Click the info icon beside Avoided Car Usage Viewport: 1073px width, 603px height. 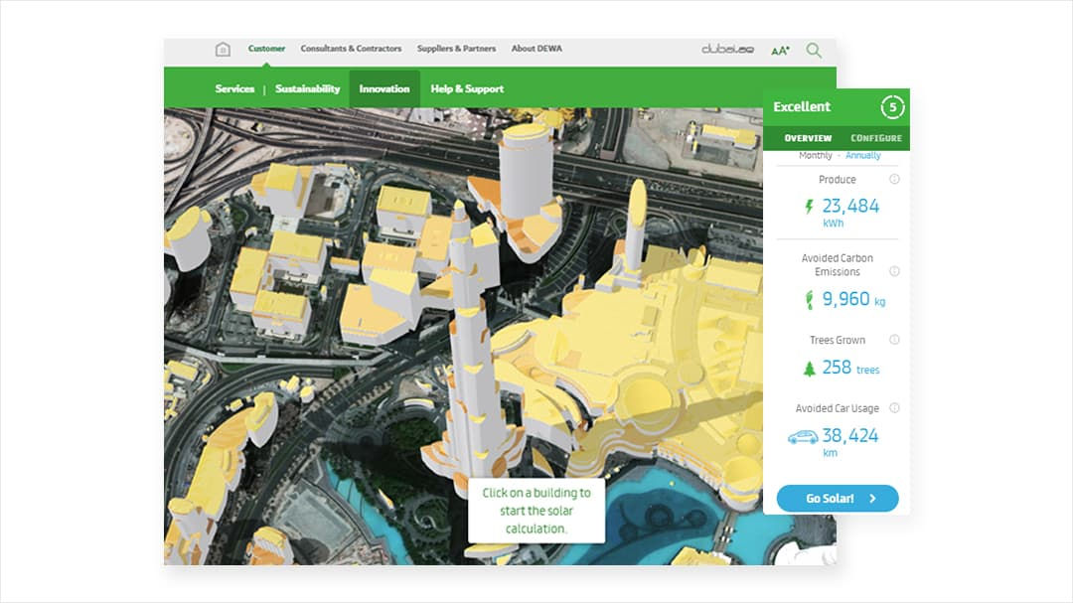point(893,407)
